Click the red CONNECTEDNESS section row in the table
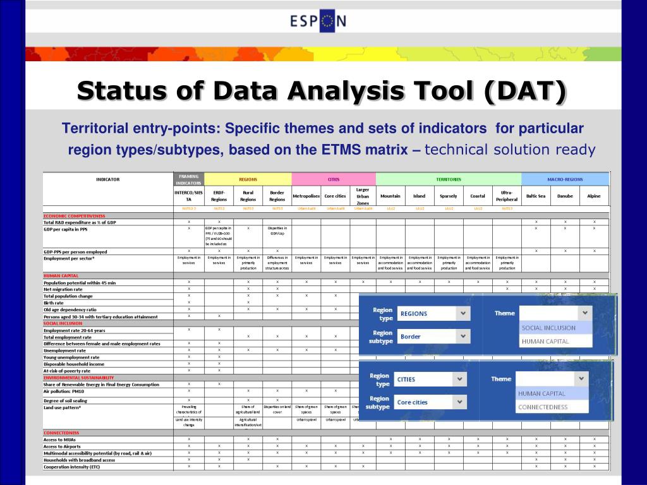Viewport: 647px width, 485px height. 326,433
